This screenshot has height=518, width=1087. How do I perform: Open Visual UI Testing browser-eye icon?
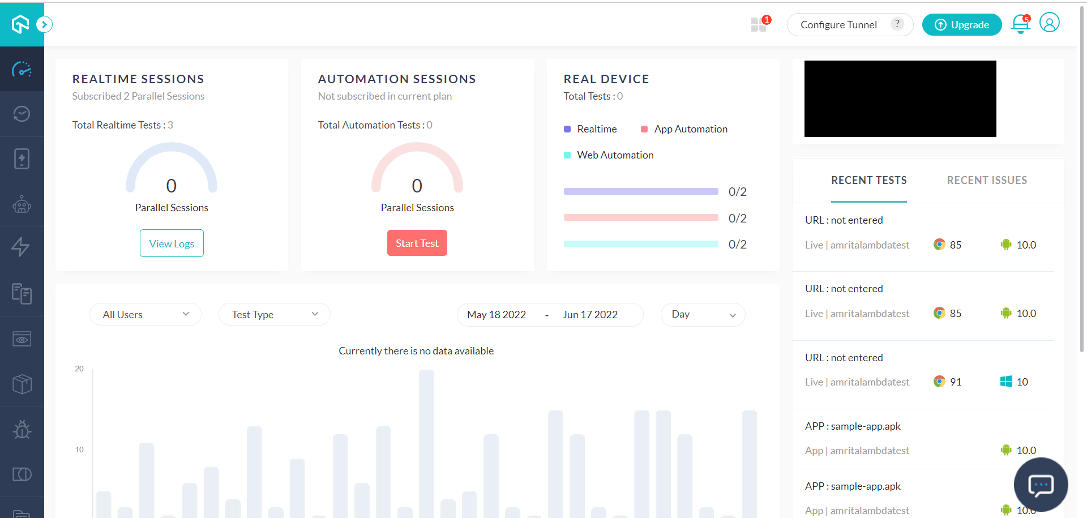22,339
